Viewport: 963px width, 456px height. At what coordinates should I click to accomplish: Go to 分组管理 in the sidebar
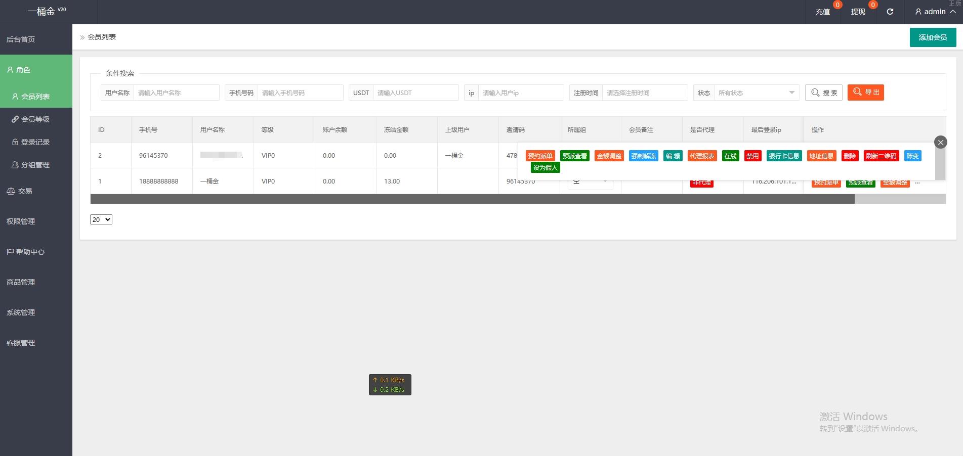point(35,165)
